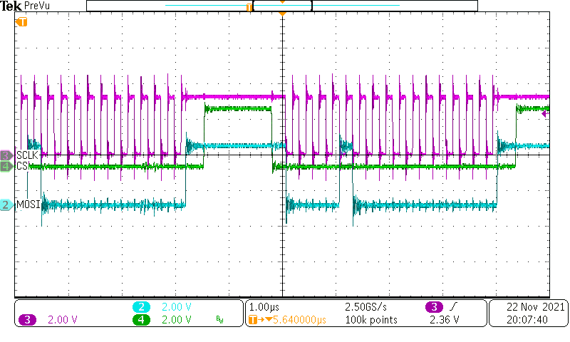Click the 2.36 V trigger level readout

coord(444,320)
